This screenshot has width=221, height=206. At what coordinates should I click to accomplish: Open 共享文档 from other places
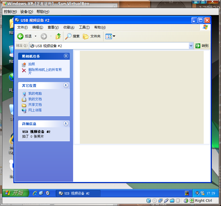pyautogui.click(x=35, y=105)
